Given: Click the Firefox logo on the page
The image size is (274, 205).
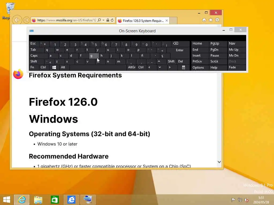Looking at the screenshot, I should tap(18, 74).
